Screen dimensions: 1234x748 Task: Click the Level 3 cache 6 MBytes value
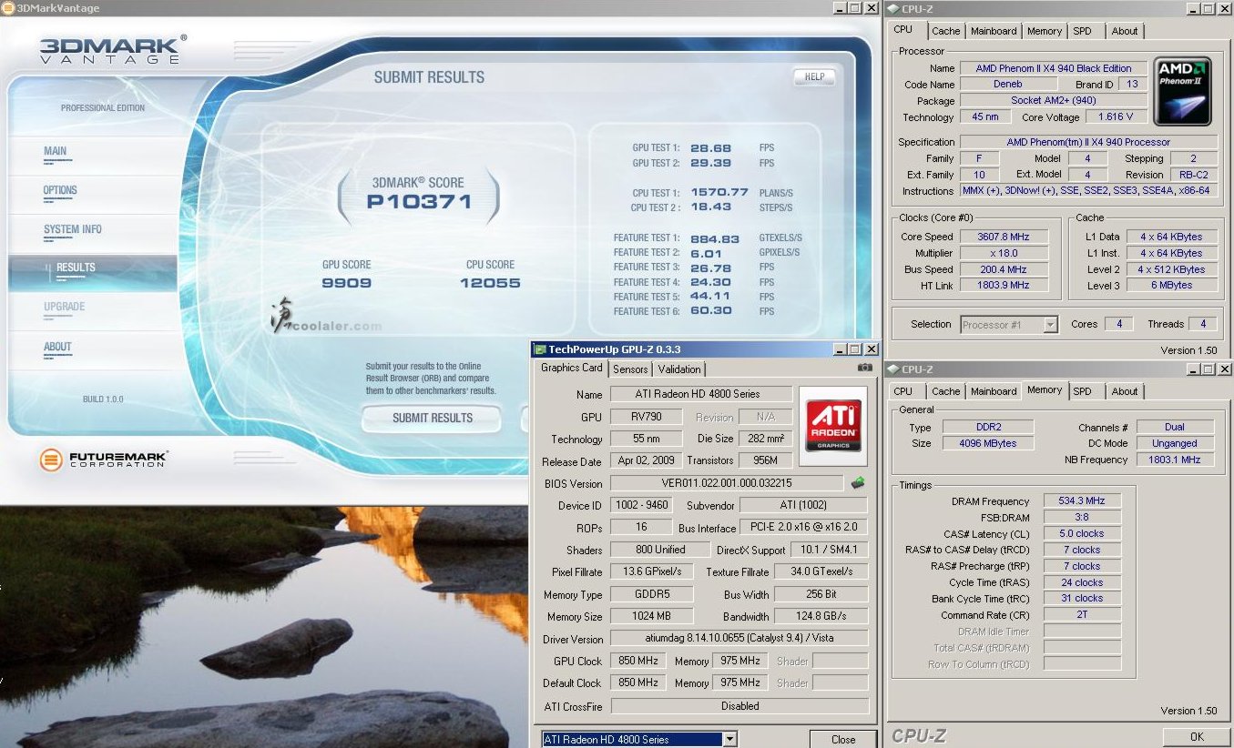coord(1171,286)
